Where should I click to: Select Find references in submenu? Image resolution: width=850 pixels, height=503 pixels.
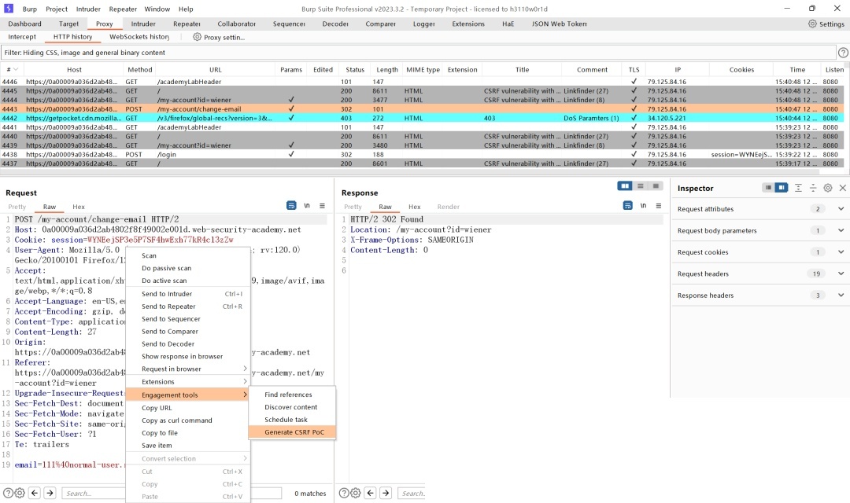[292, 395]
